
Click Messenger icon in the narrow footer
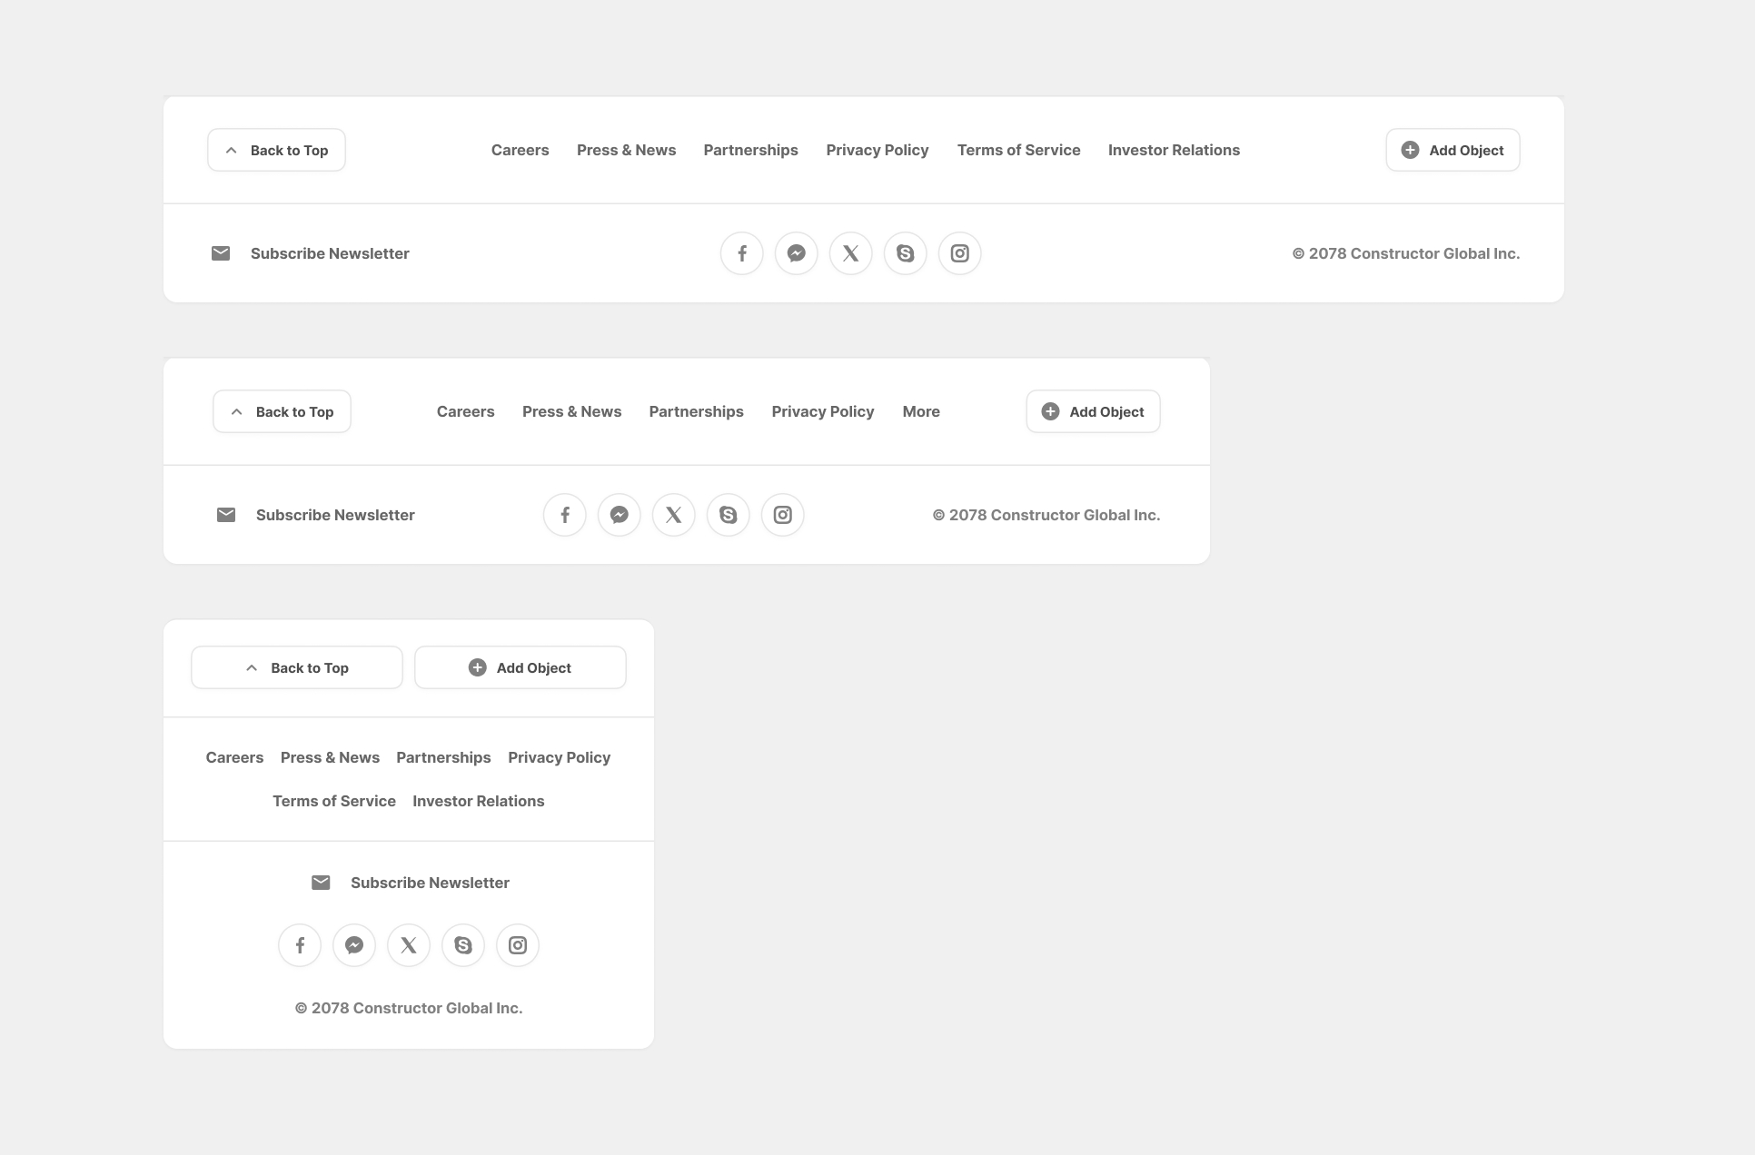point(354,945)
